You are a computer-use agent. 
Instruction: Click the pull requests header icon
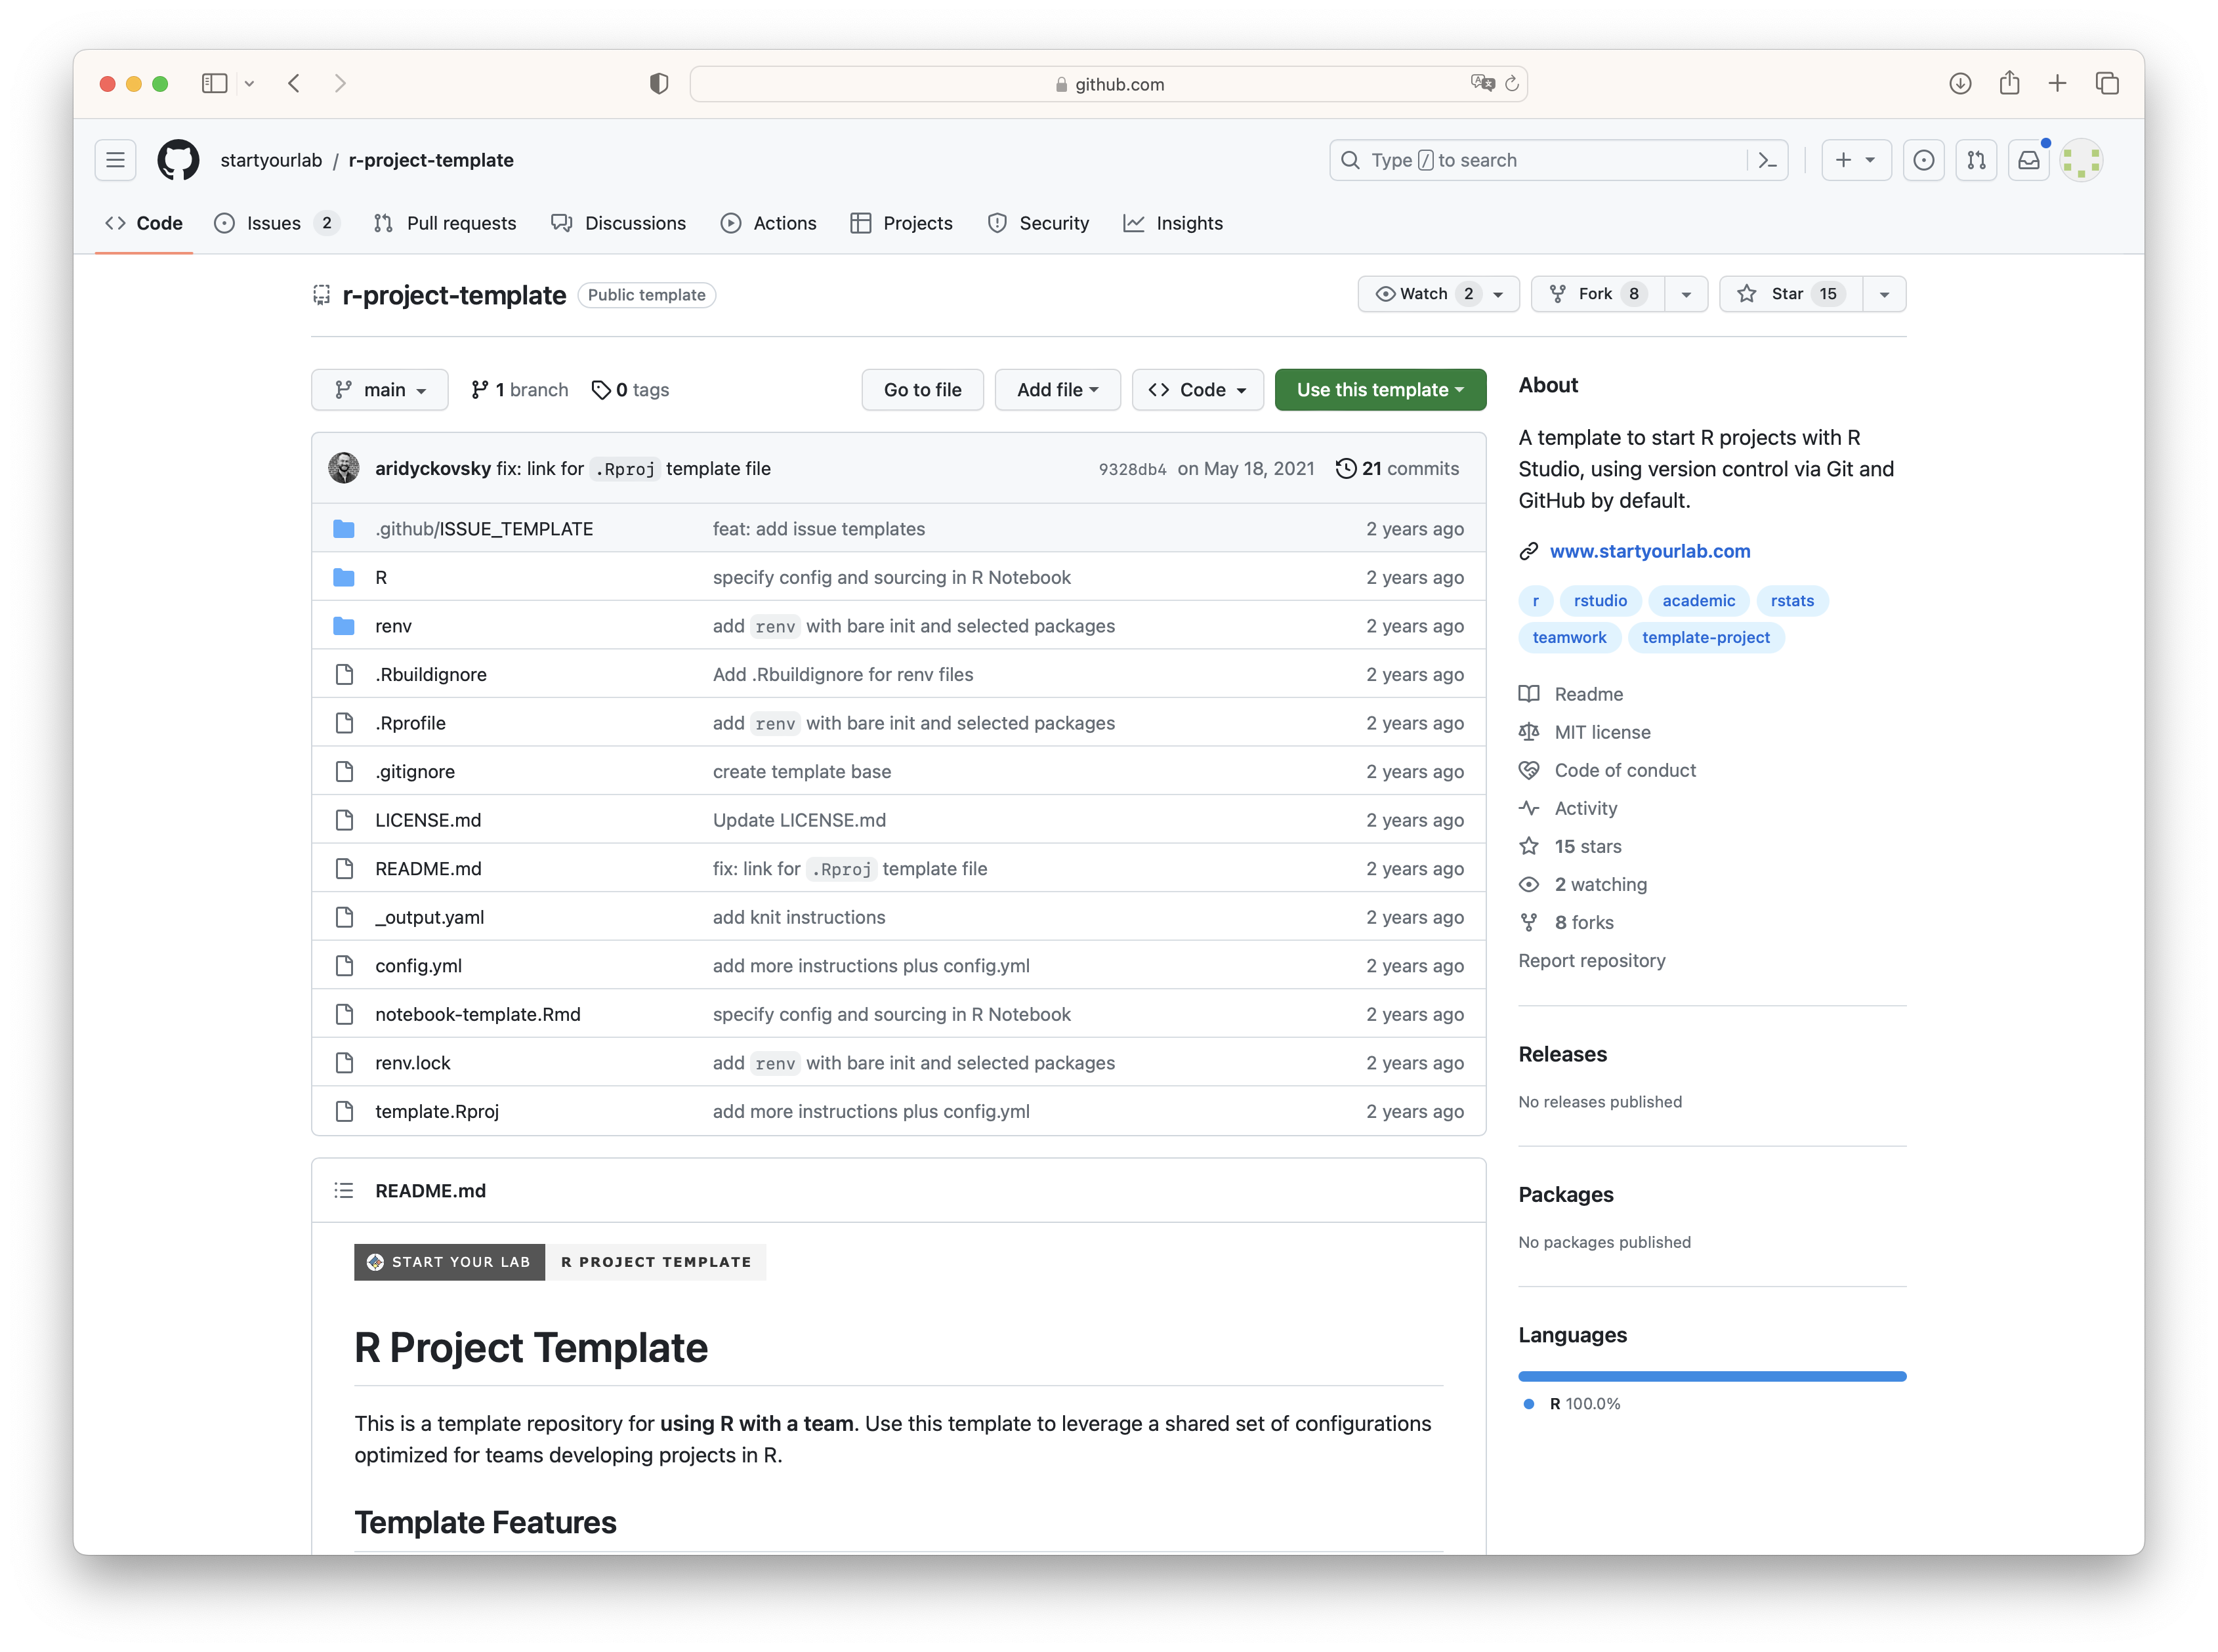click(1976, 160)
